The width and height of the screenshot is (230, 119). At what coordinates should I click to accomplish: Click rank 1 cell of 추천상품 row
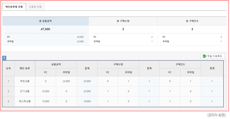(x=8, y=81)
